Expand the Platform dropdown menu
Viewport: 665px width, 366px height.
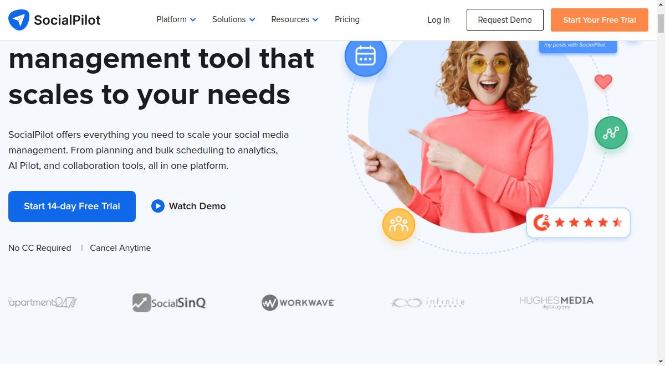point(176,19)
